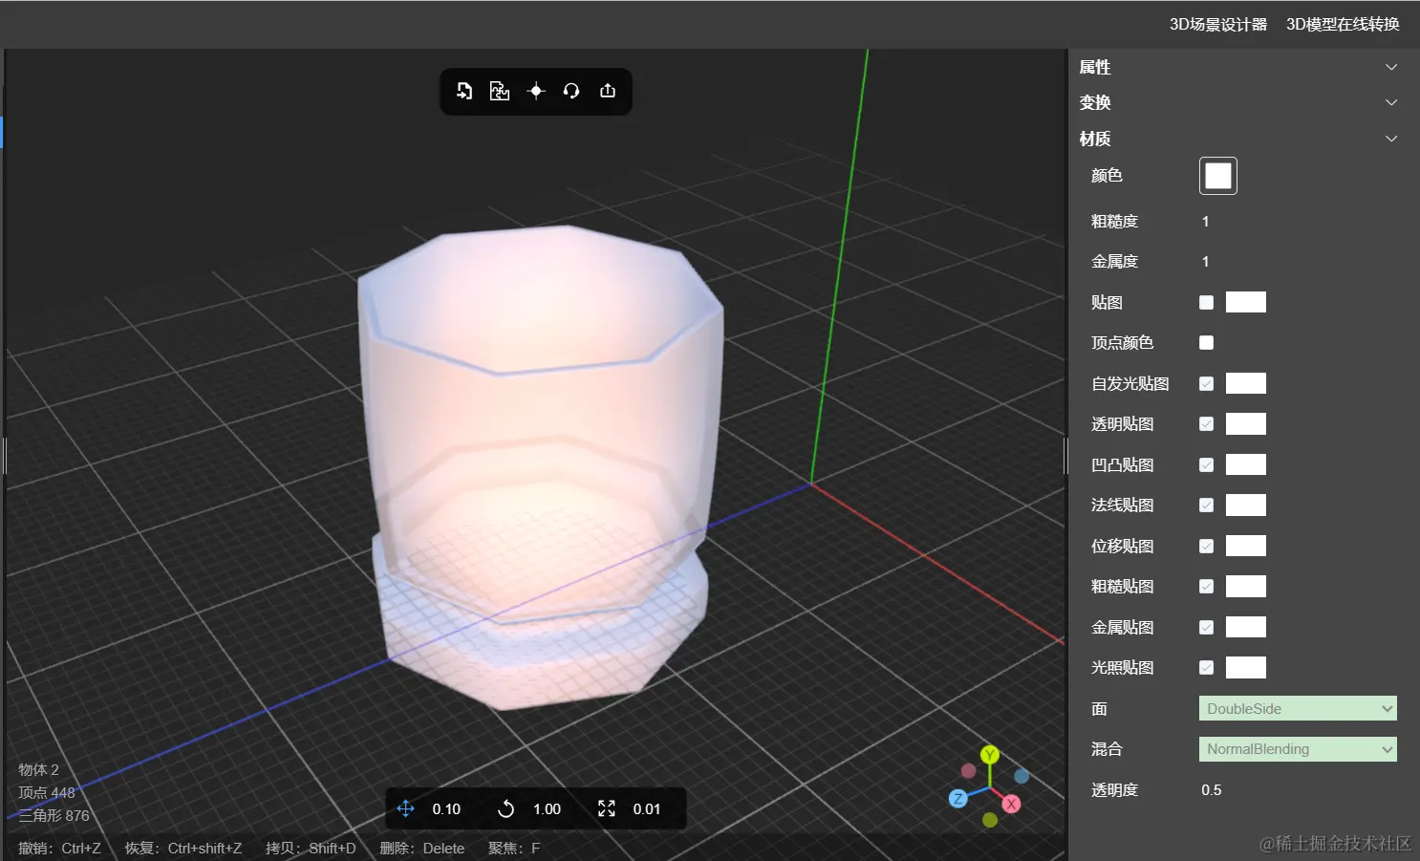1420x861 pixels.
Task: Open the 混合 NormalBlending dropdown
Action: (x=1298, y=749)
